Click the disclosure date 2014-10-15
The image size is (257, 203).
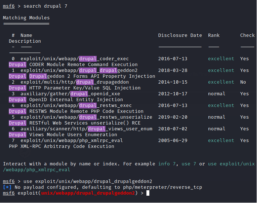[172, 82]
